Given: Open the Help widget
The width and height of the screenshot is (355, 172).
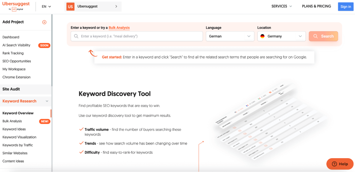Looking at the screenshot, I should tap(340, 164).
